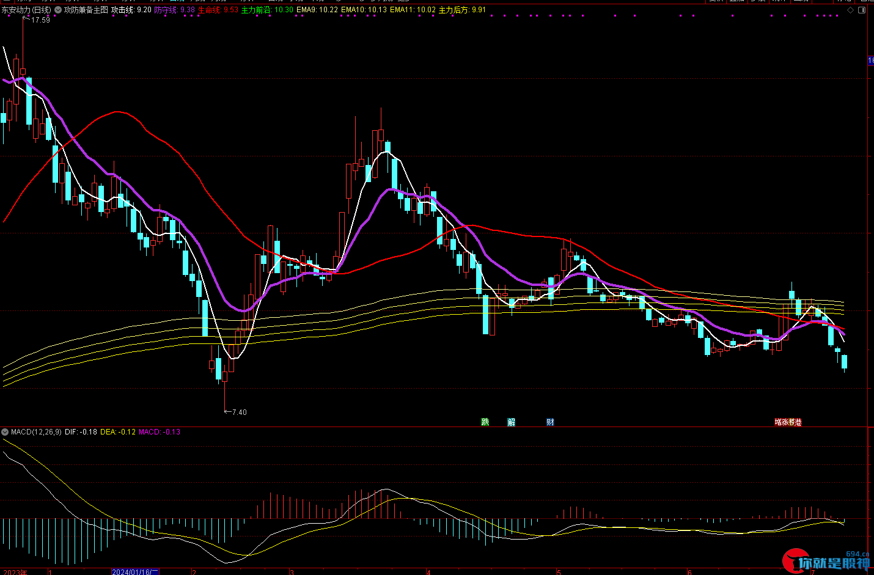
Task: Click the 2023年 label on the time axis
Action: pyautogui.click(x=16, y=573)
